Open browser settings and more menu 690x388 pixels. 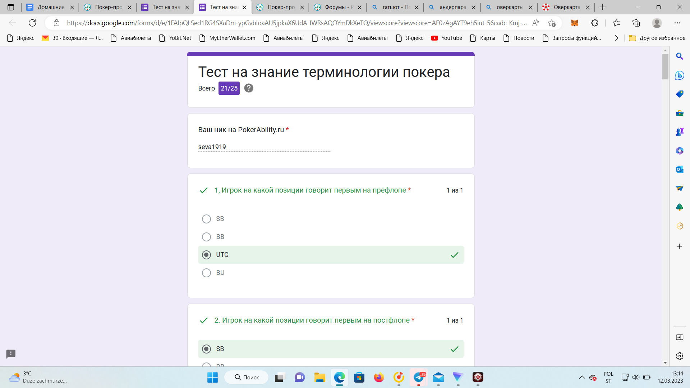coord(677,23)
